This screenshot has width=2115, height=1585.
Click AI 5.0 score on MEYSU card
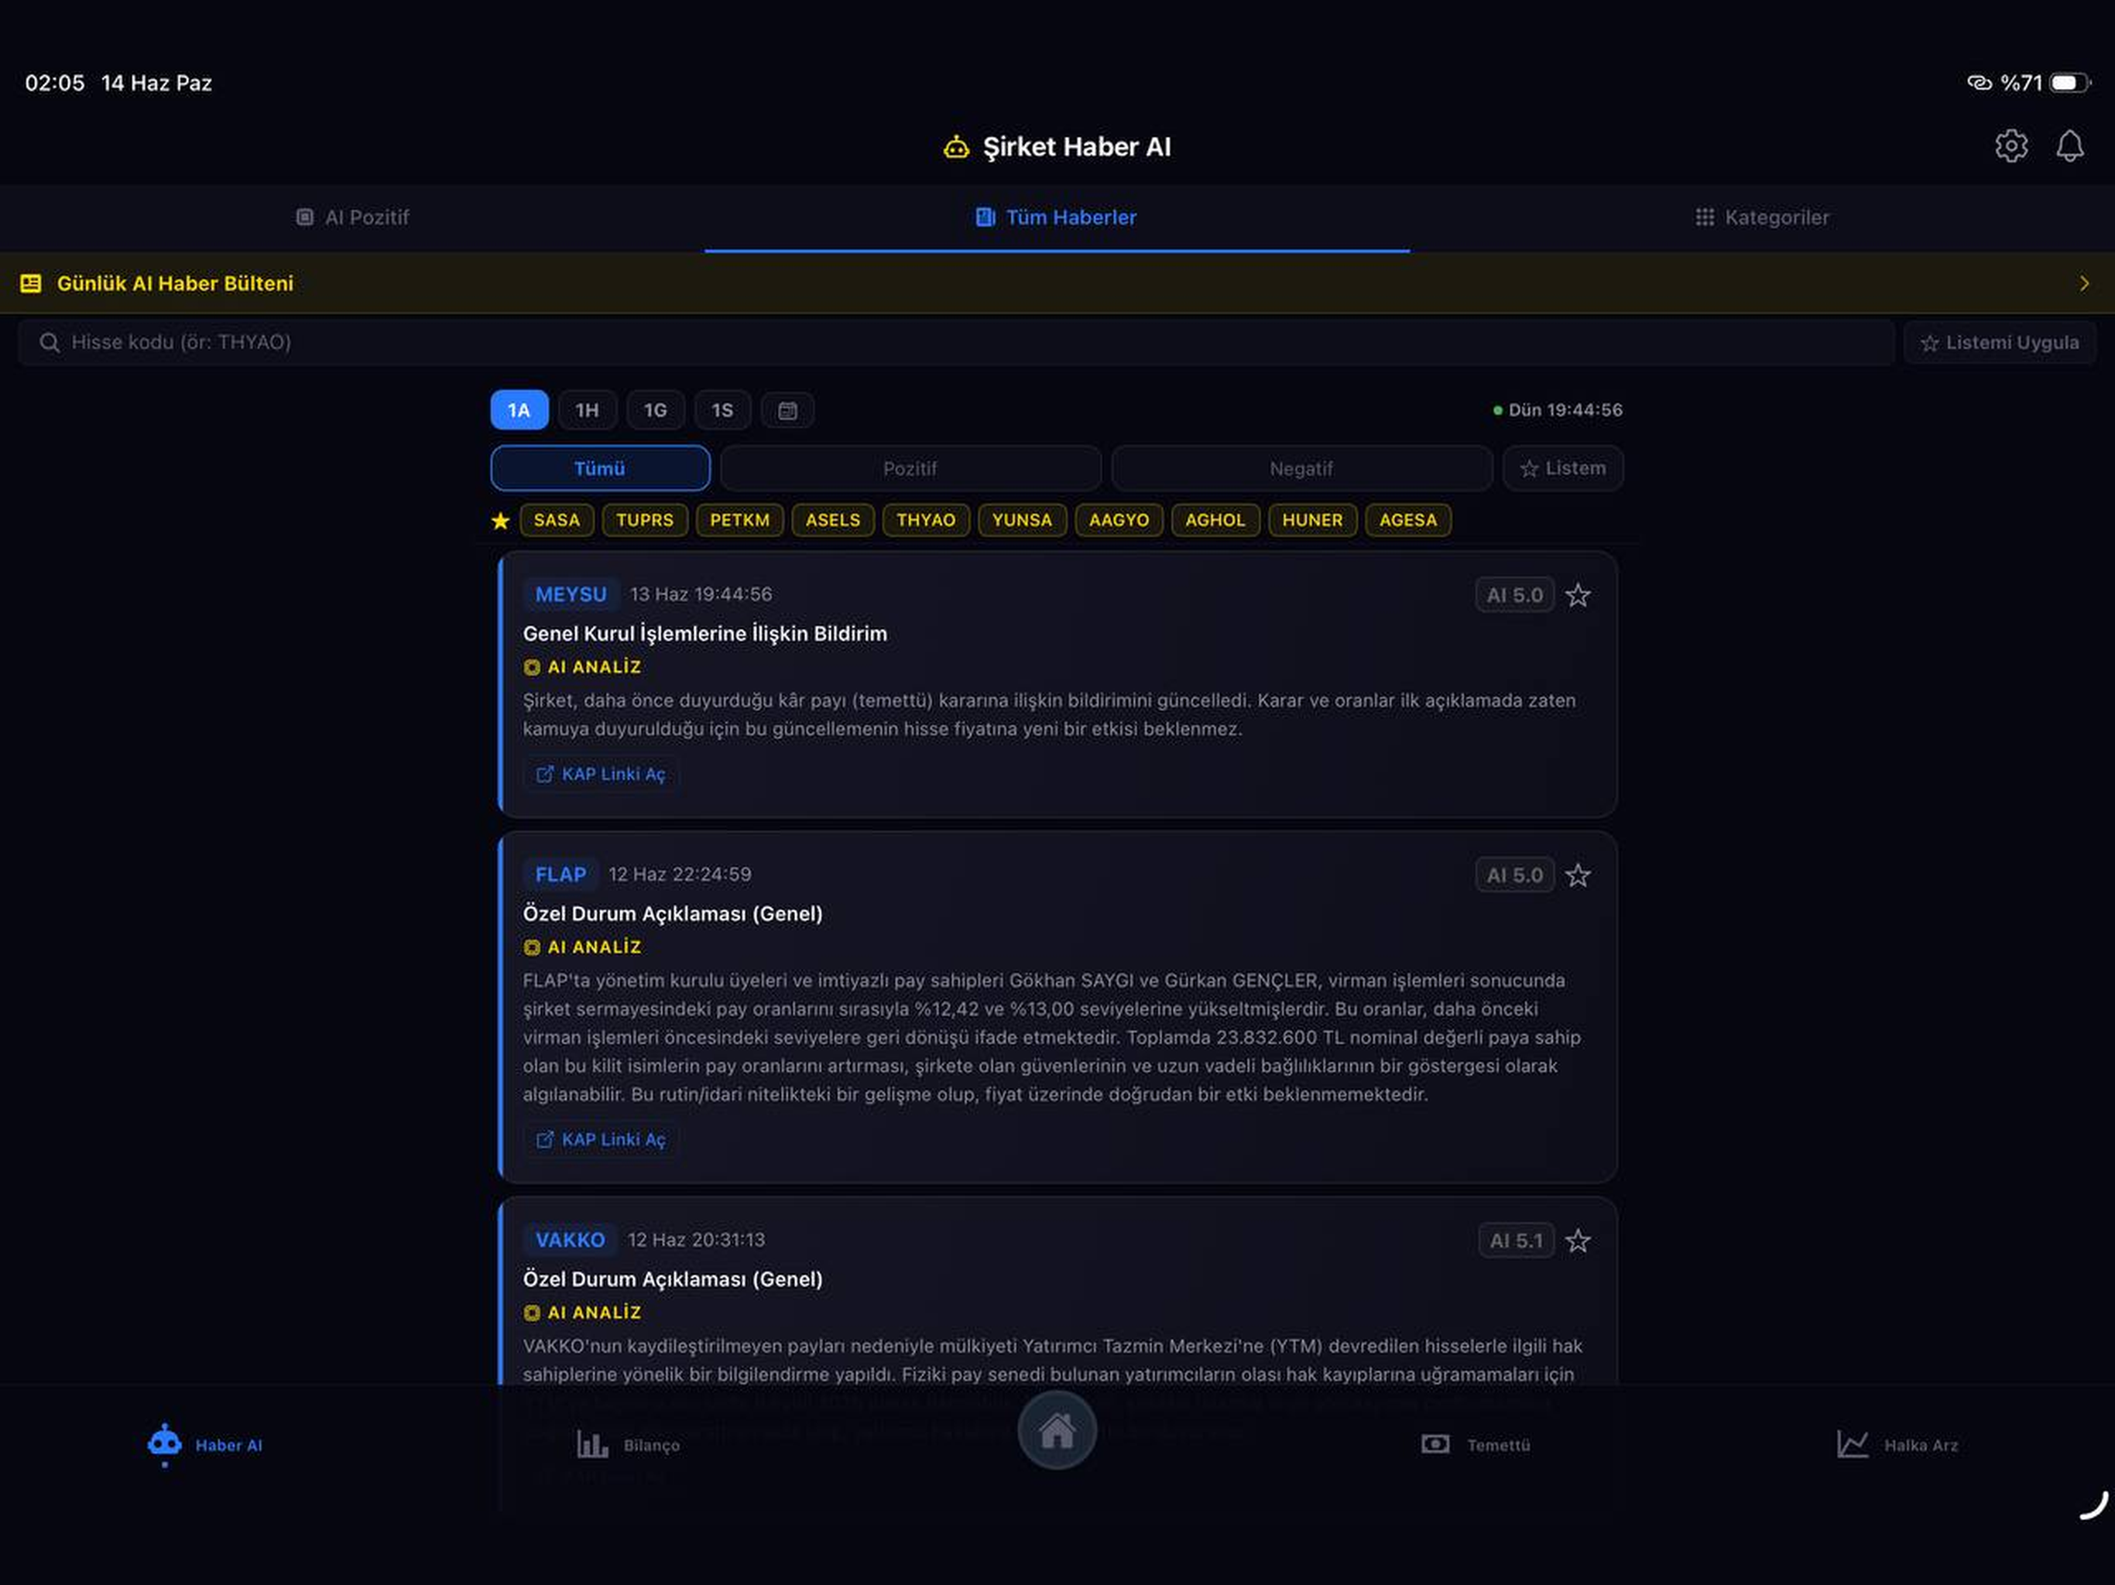point(1514,596)
